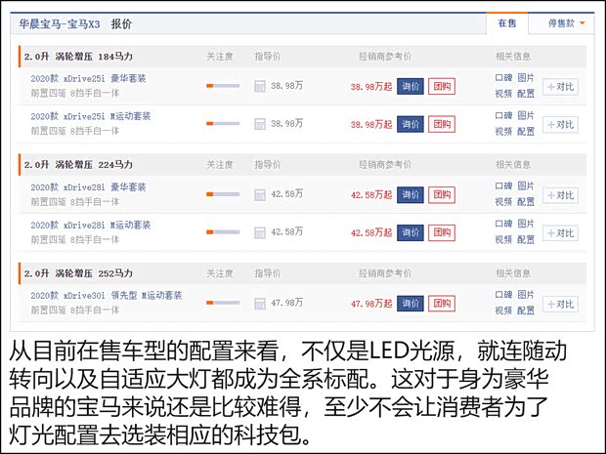Open calculator icon for xDrive25i M运动套装
This screenshot has height=454, width=606.
click(260, 124)
